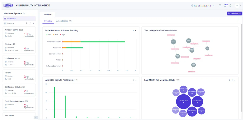Screen dimensions: 246x123
Task: Toggle the Low legend item
Action: [x=49, y=35]
